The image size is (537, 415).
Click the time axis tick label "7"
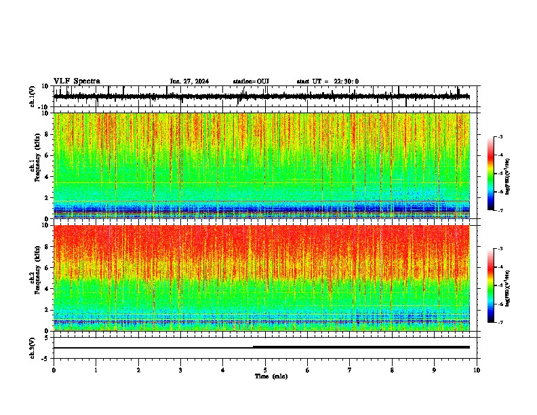[x=350, y=370]
